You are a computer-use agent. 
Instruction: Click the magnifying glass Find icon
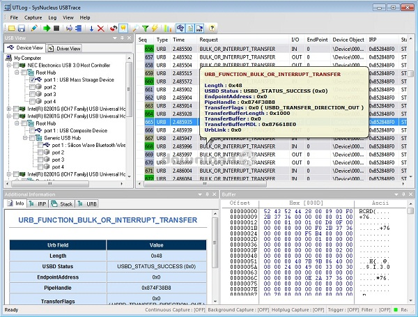(136, 29)
